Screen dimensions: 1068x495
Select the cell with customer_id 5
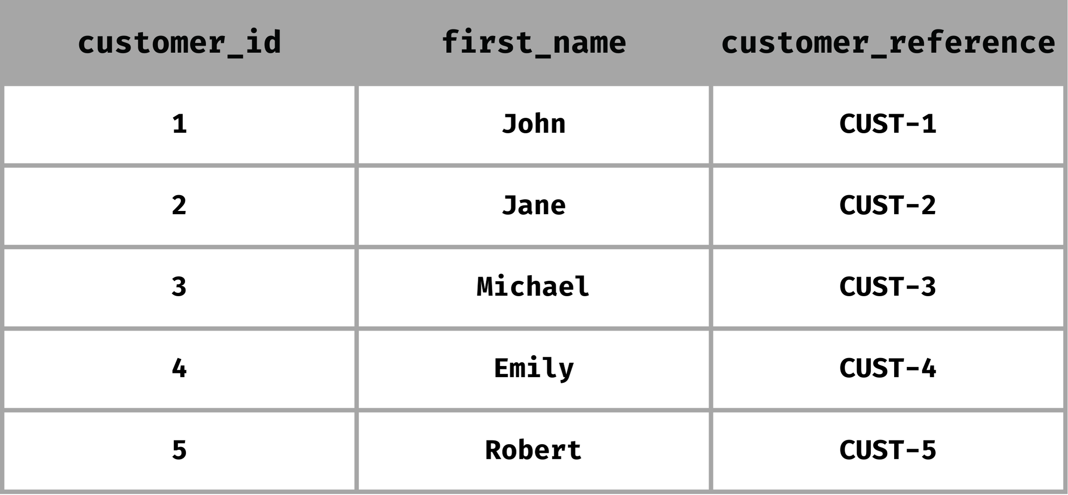point(179,450)
